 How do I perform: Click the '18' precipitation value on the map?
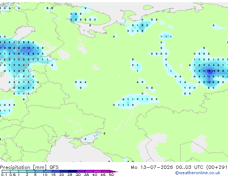click(209, 71)
